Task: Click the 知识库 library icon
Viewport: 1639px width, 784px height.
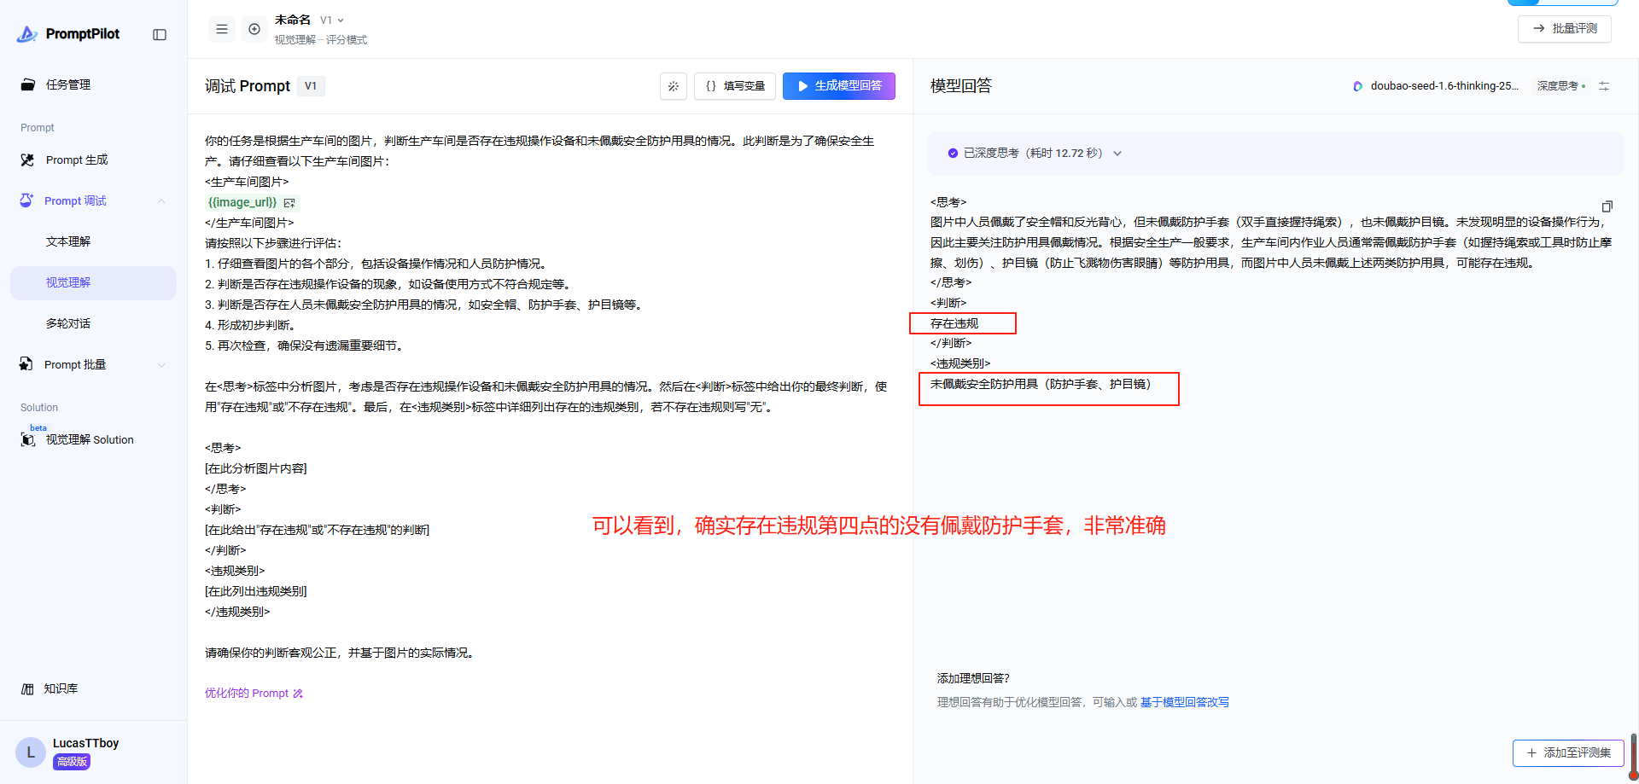Action: pos(28,688)
